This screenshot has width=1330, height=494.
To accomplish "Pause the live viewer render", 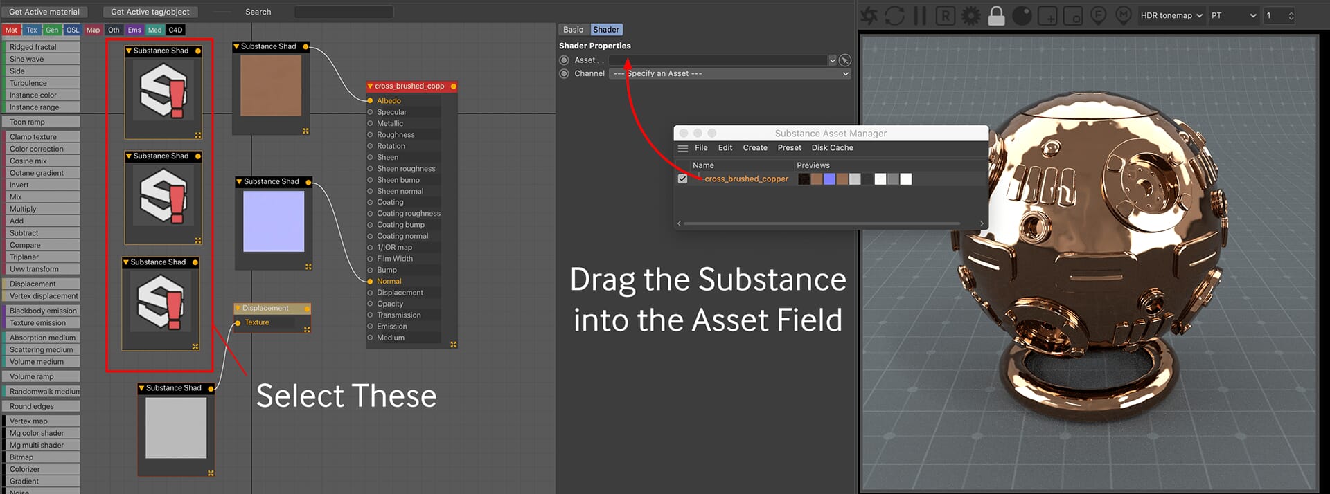I will tap(920, 15).
